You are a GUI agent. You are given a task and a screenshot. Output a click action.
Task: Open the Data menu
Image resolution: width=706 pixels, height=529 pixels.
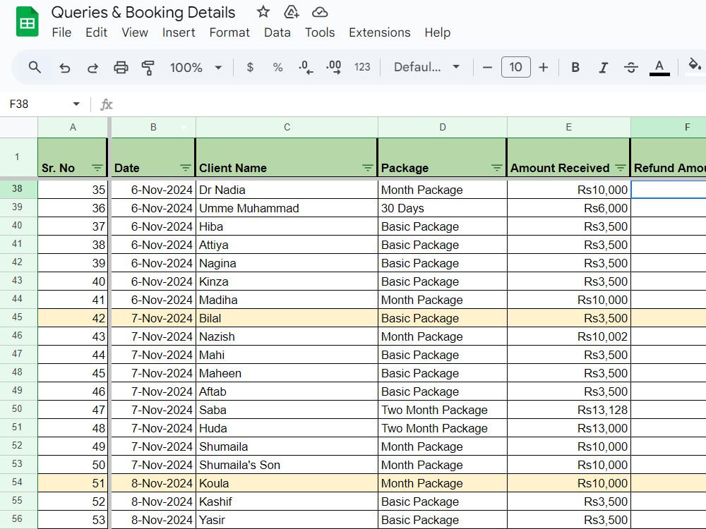coord(277,32)
